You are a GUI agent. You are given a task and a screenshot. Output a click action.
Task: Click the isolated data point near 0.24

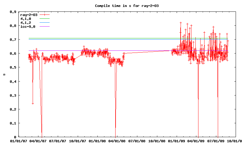(x=33, y=104)
